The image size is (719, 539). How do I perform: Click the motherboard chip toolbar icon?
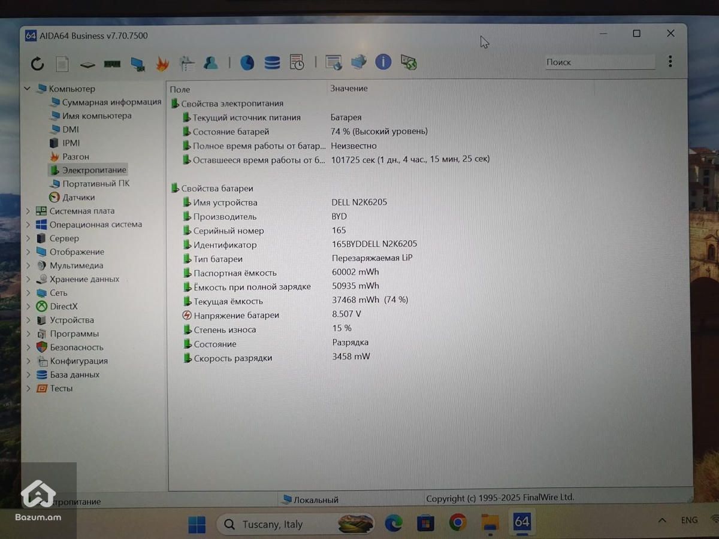pyautogui.click(x=87, y=64)
